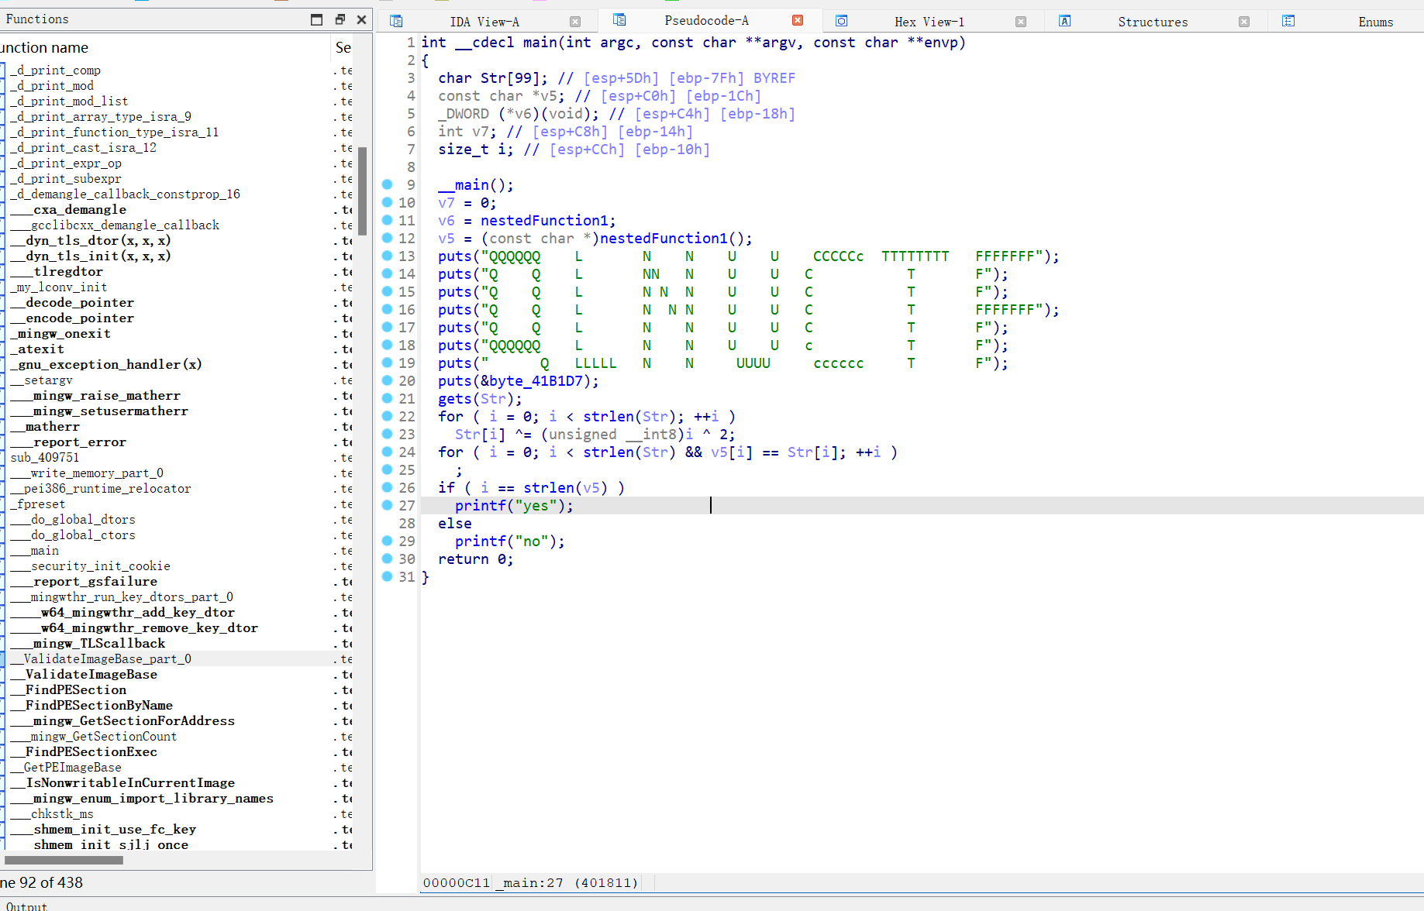Image resolution: width=1424 pixels, height=911 pixels.
Task: Click gets call on line 21
Action: (x=455, y=398)
